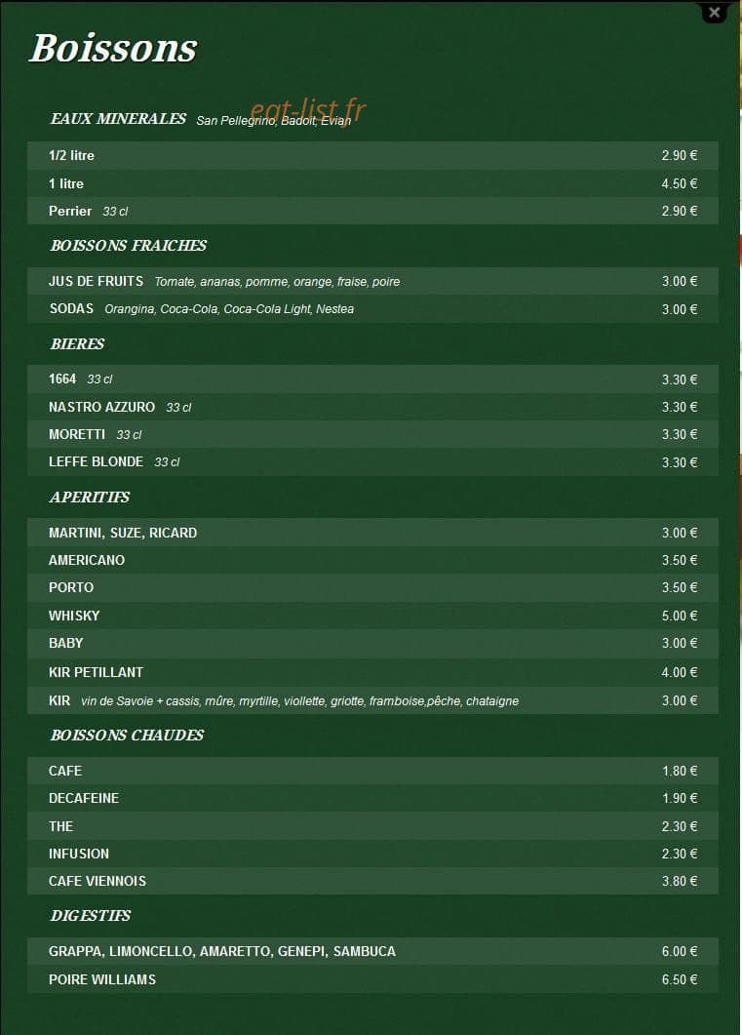Click the MARTINI, SUZE, RICARD row
Screen dimensions: 742x1035
tap(372, 533)
